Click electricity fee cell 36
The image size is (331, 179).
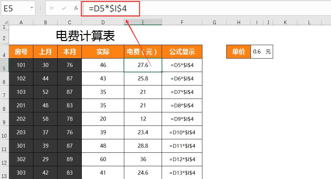click(x=143, y=159)
